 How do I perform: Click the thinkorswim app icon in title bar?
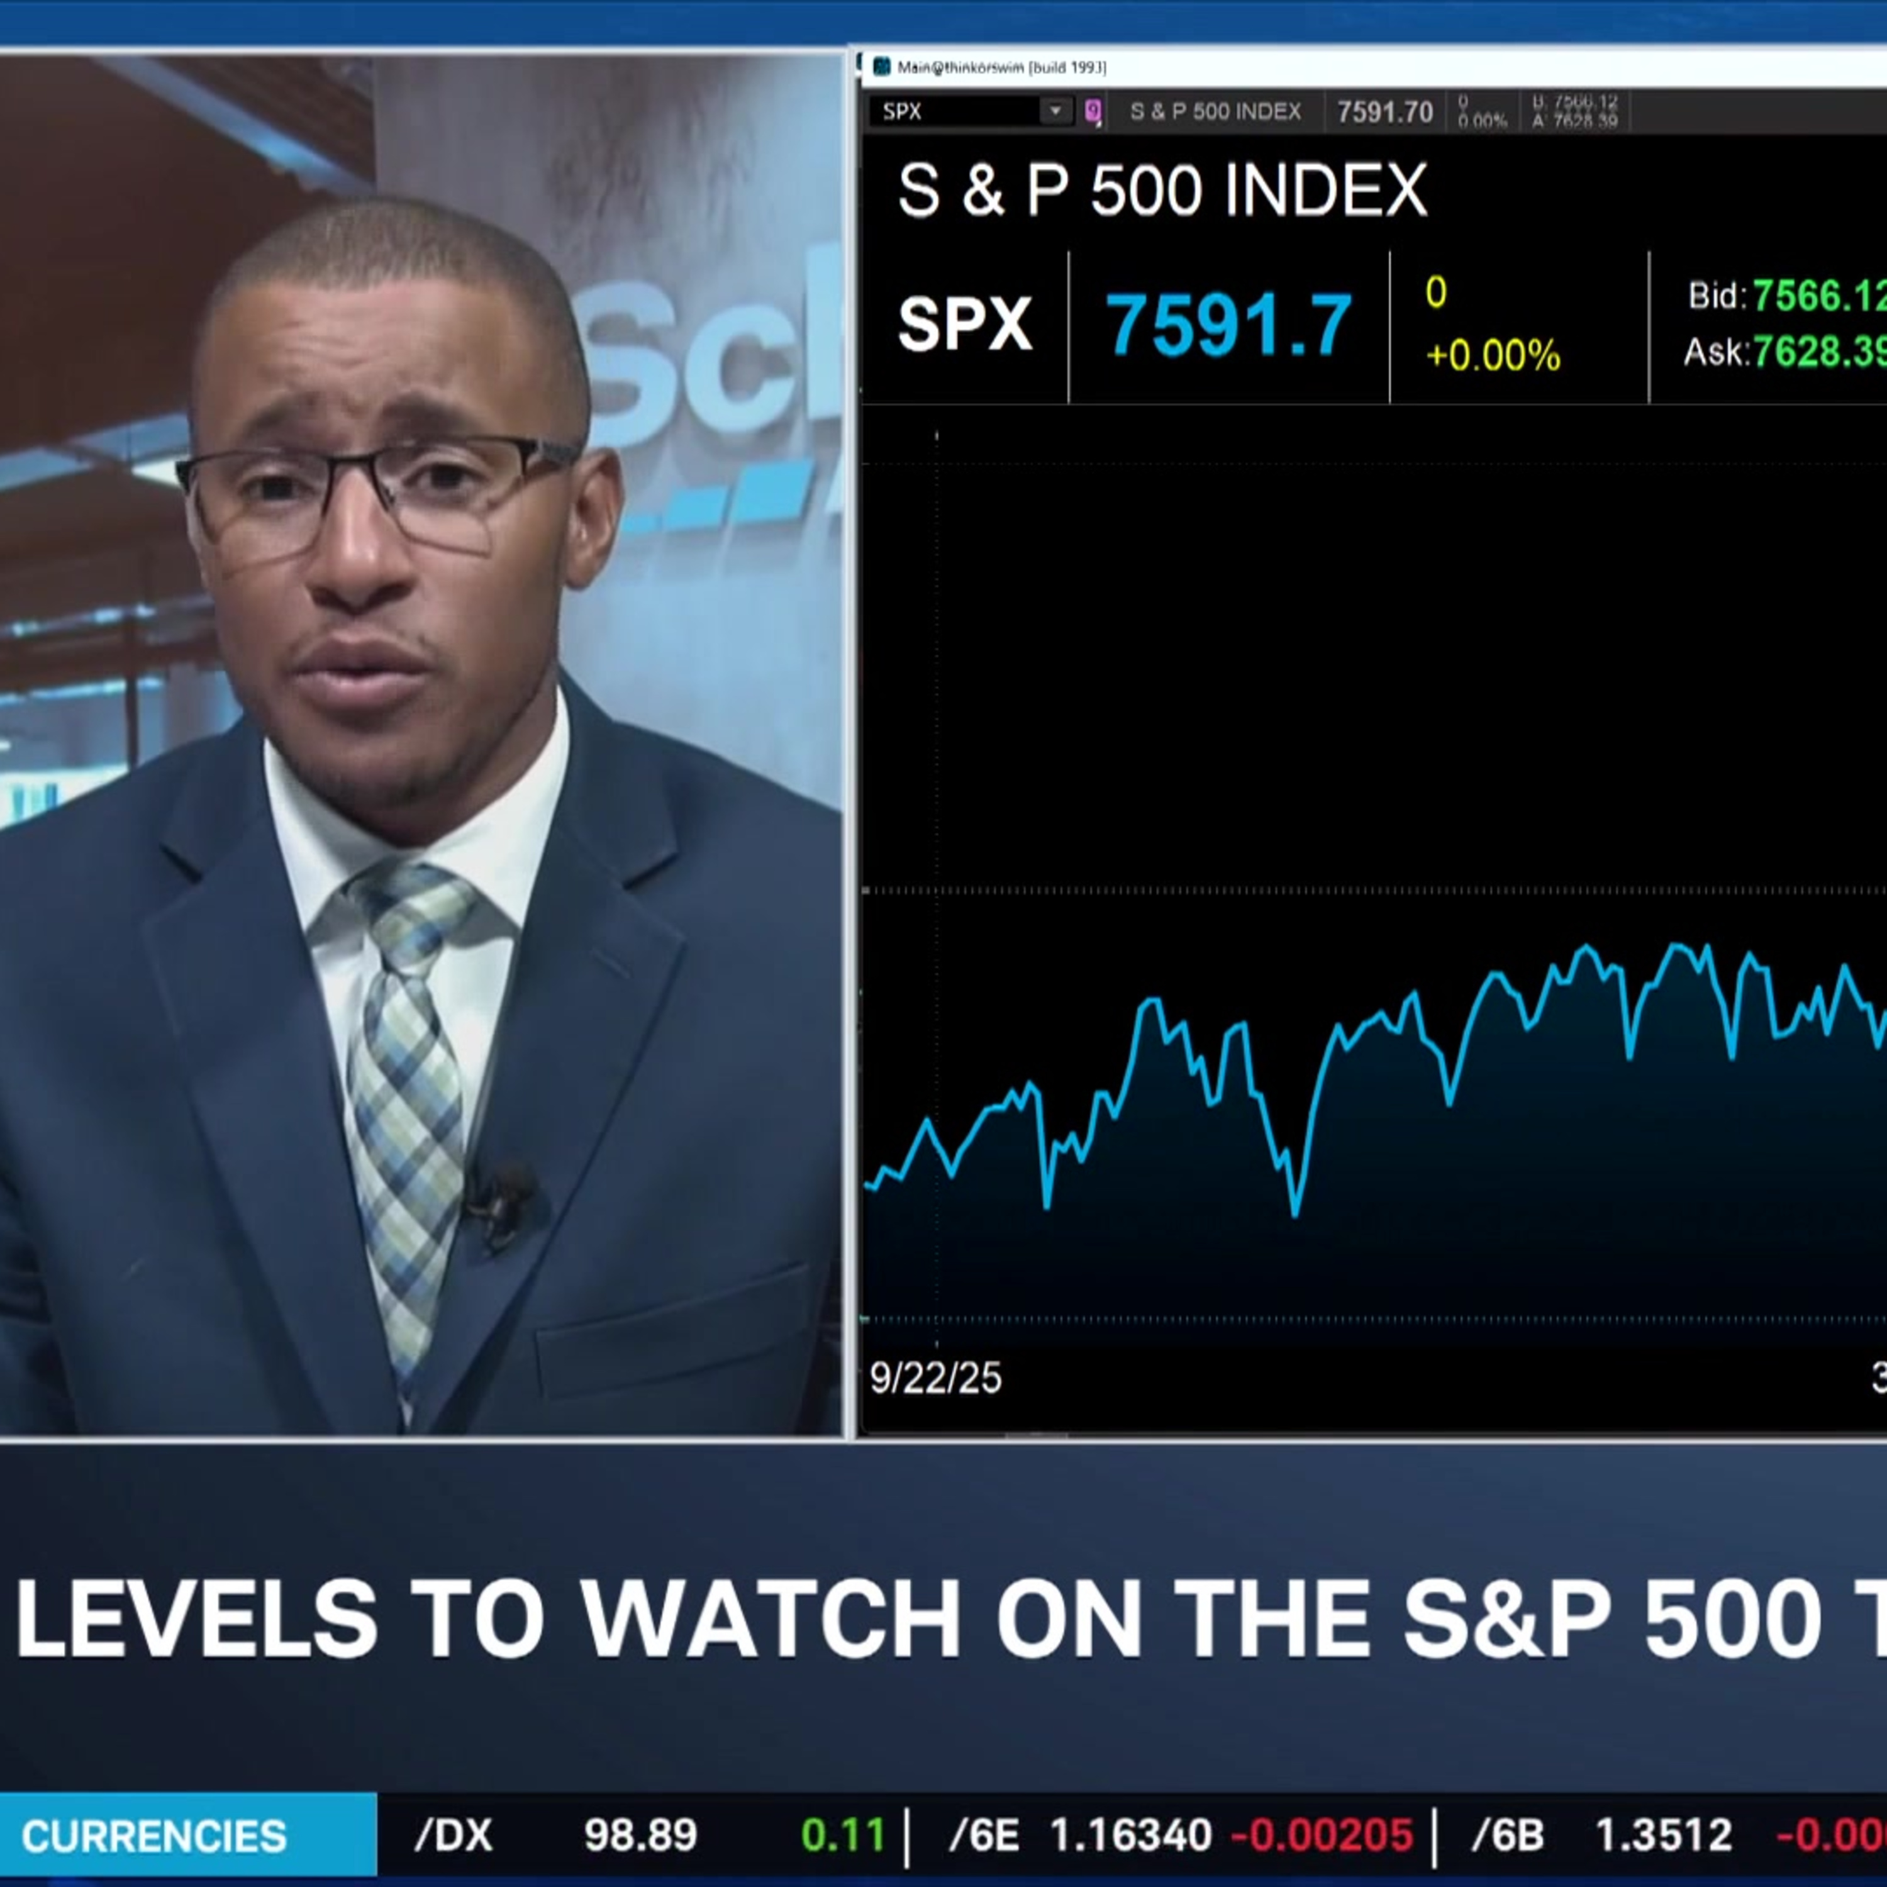pyautogui.click(x=882, y=67)
